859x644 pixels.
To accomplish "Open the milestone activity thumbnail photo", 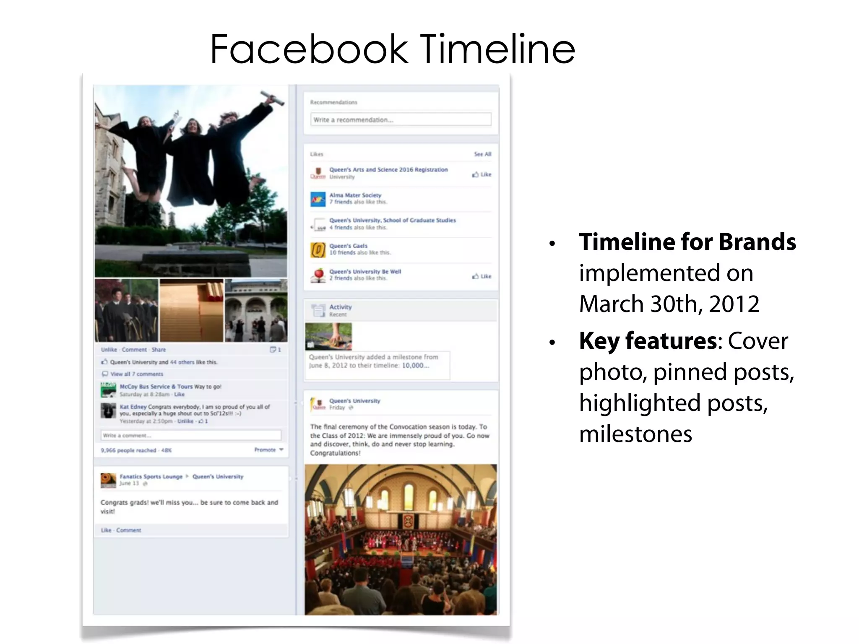I will 328,336.
